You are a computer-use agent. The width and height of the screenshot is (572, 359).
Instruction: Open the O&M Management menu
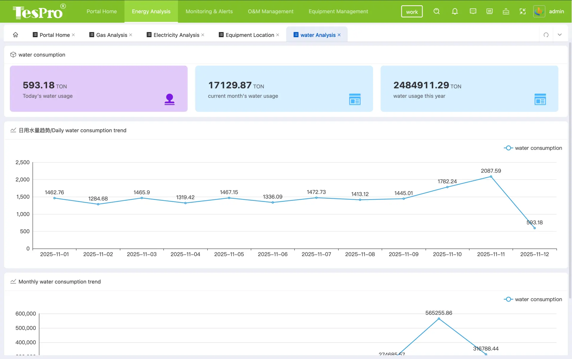(271, 11)
